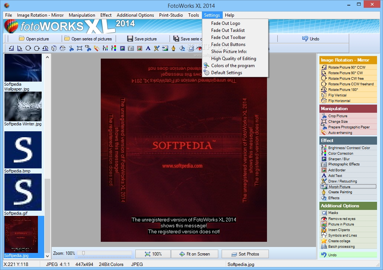Choose Show Picture Info option
Image resolution: width=383 pixels, height=270 pixels.
(x=235, y=52)
